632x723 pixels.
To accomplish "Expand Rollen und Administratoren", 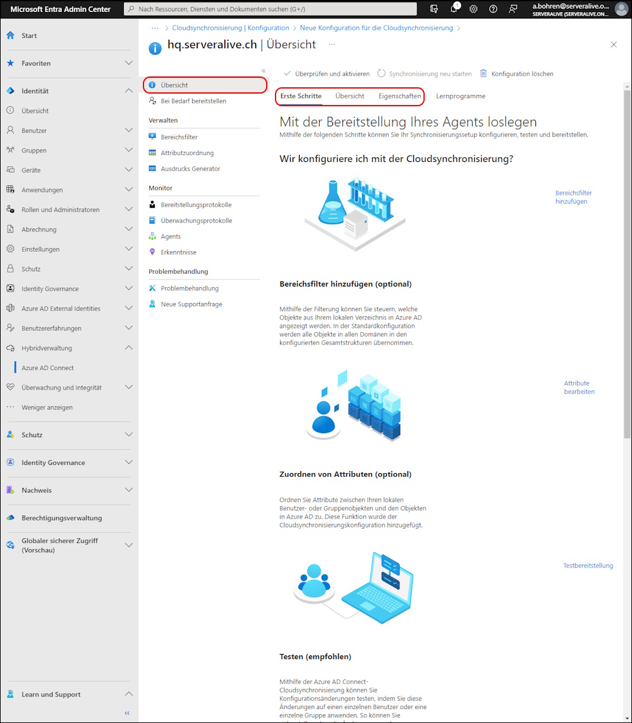I will point(129,210).
